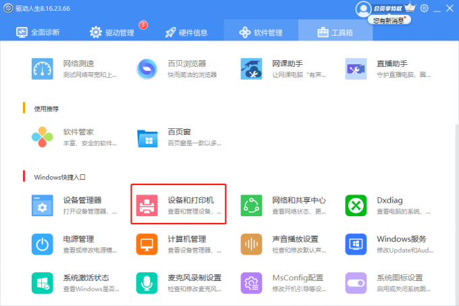The width and height of the screenshot is (459, 306).
Task: Open 麦克风录制设置 microphone icon
Action: point(146,283)
